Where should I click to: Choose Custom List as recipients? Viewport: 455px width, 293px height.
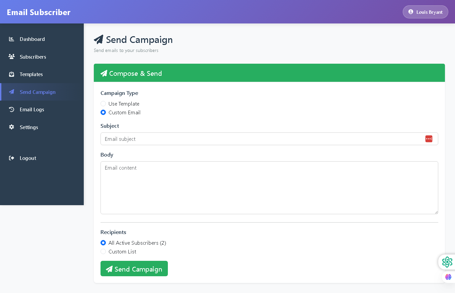pos(103,251)
